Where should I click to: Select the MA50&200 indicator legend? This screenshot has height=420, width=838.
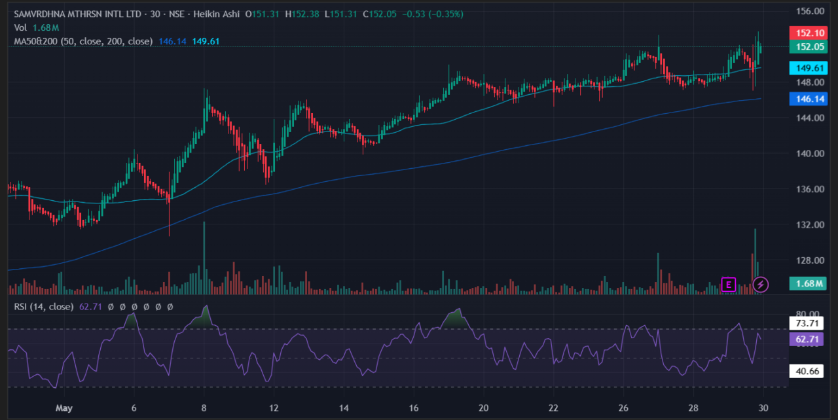pos(83,41)
